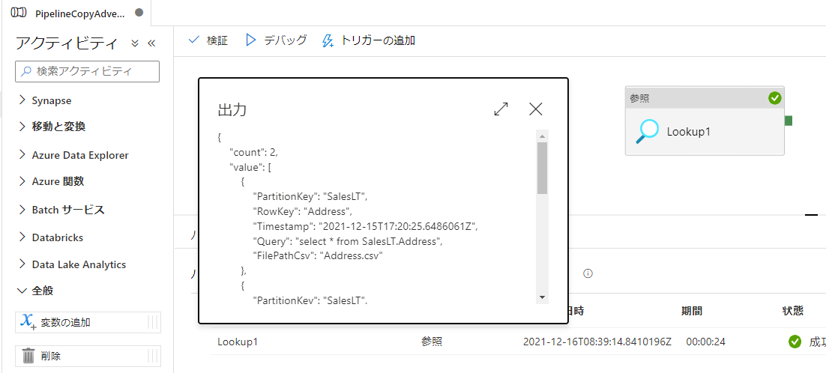Select the Lookup1 activity on the canvas
The width and height of the screenshot is (826, 373).
click(x=705, y=121)
